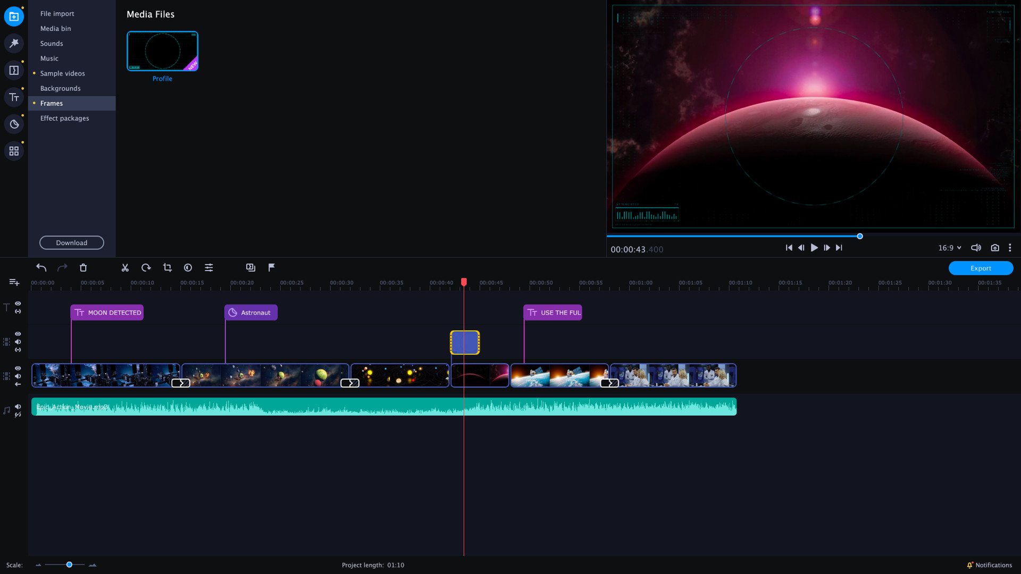Open the player's three-dot options menu

pos(1010,248)
